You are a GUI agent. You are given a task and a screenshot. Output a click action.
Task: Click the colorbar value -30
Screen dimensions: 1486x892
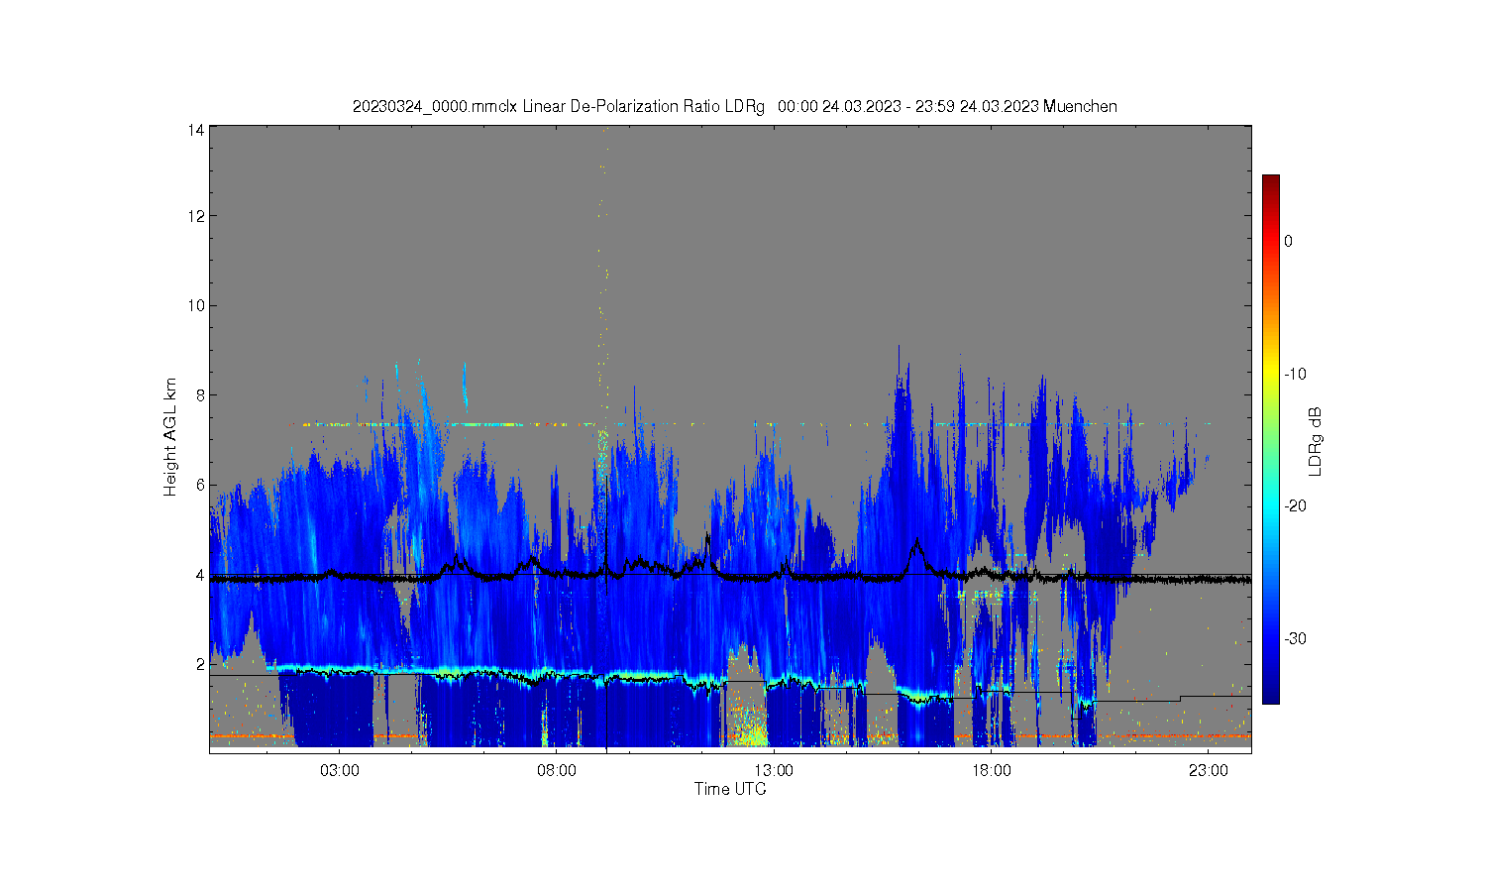tap(1295, 638)
